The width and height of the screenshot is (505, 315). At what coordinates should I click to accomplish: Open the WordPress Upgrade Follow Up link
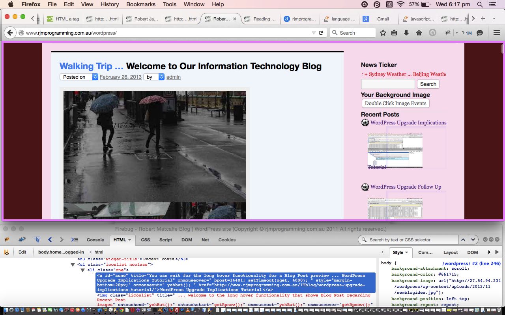406,187
